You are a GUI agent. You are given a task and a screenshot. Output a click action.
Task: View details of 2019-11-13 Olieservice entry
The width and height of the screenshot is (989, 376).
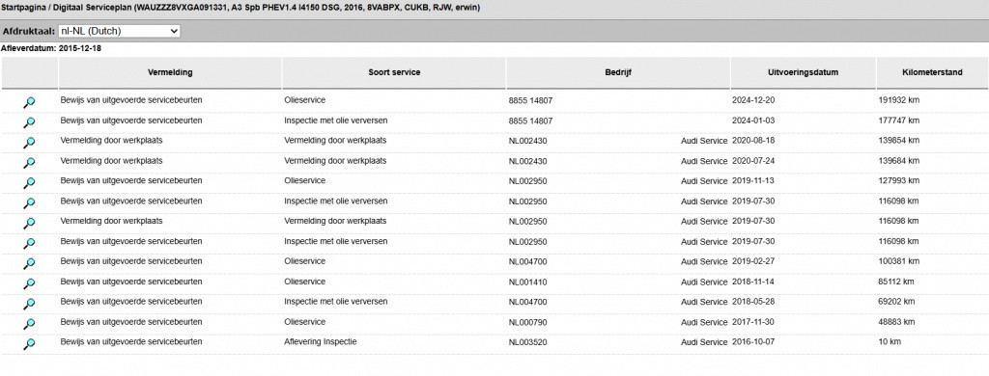coord(29,183)
